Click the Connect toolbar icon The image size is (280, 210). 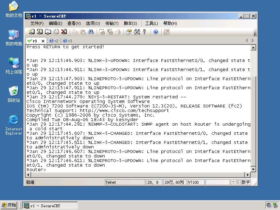pyautogui.click(x=31, y=32)
